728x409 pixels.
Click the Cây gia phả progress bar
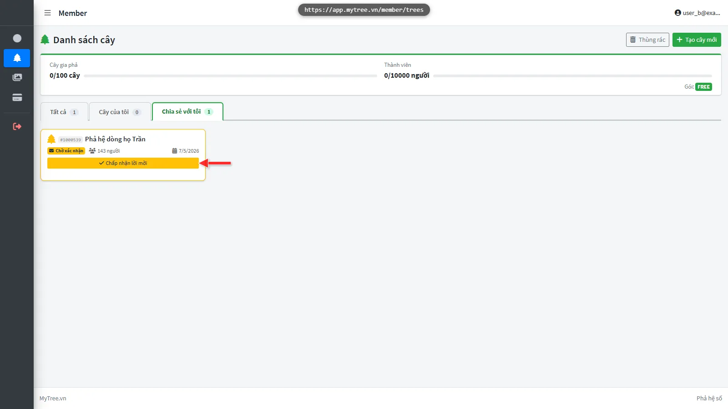point(230,76)
